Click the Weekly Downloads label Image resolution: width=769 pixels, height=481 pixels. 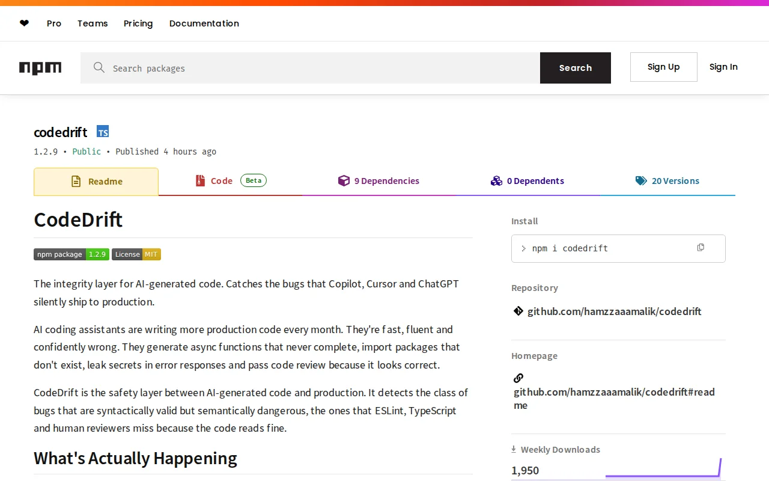tap(561, 450)
